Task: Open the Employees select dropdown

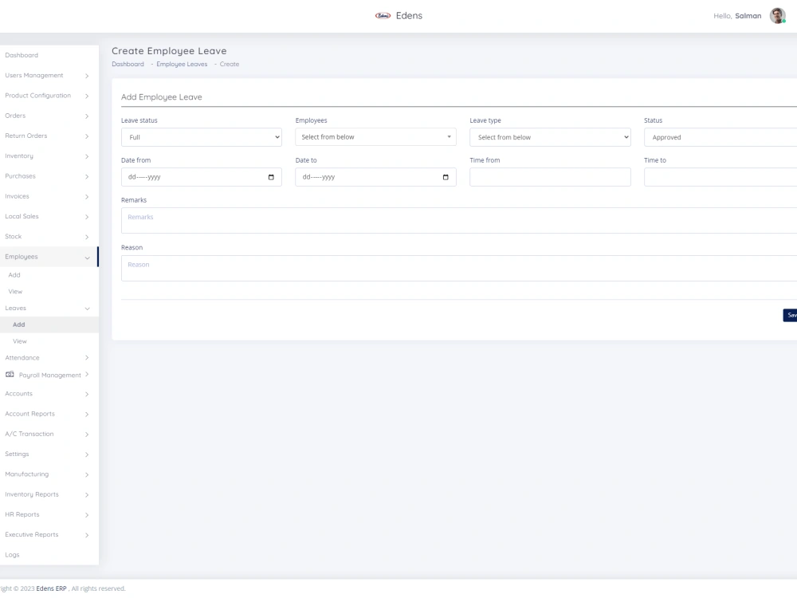Action: point(375,137)
